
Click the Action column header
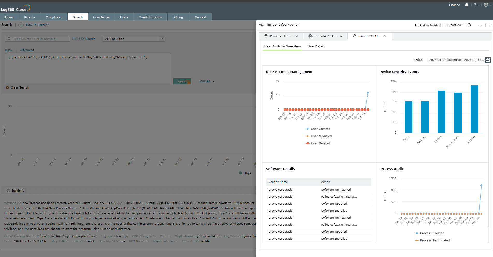click(x=325, y=182)
